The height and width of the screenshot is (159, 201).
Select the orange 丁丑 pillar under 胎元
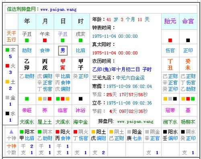(x=170, y=65)
